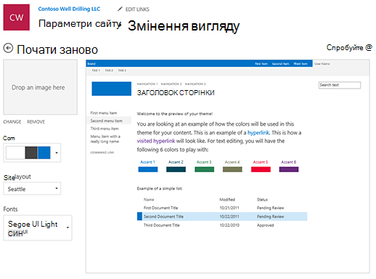376x279 pixels.
Task: Click REMOVE under the image box
Action: point(36,121)
